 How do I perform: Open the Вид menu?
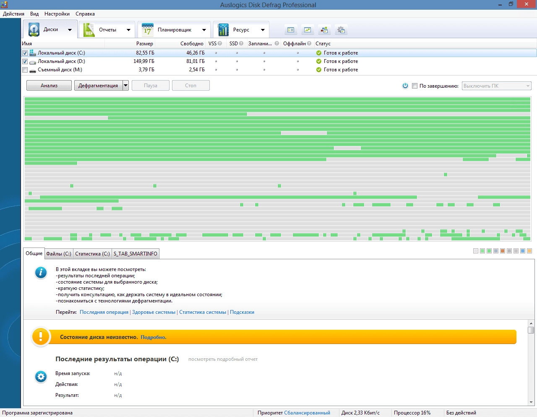(34, 14)
